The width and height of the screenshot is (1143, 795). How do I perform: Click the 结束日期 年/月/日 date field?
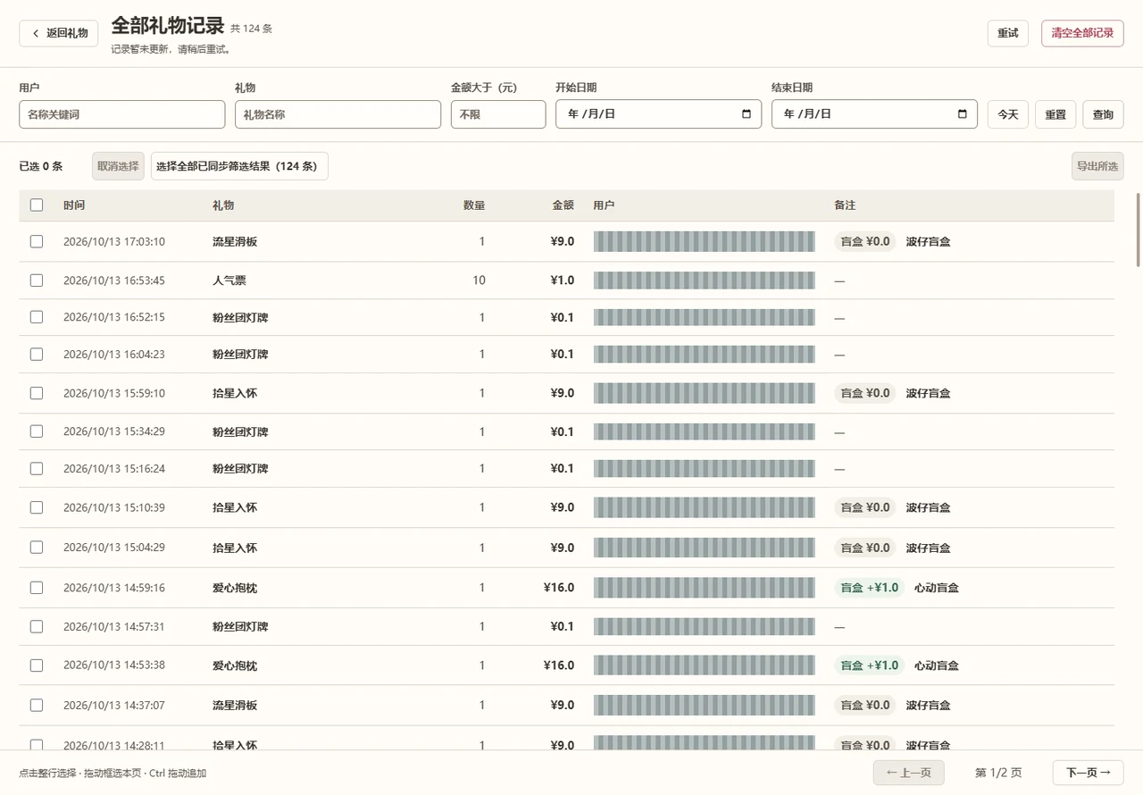874,114
